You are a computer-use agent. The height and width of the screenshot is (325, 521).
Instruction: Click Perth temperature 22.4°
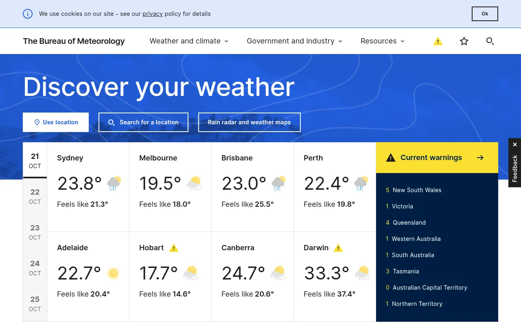pyautogui.click(x=326, y=184)
